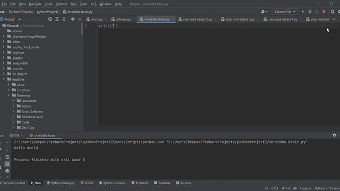
Task: Open the Current File run configuration dropdown
Action: point(285,12)
